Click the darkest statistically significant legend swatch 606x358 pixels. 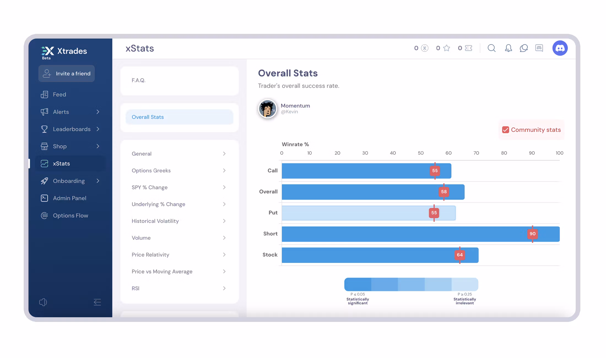[358, 284]
